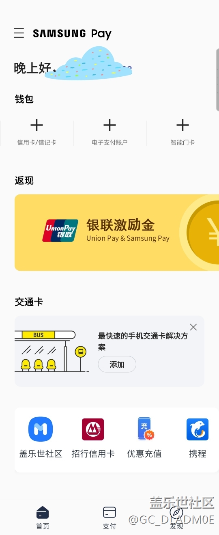Dismiss the 交通卡 promo card
Image resolution: width=219 pixels, height=535 pixels.
193,327
